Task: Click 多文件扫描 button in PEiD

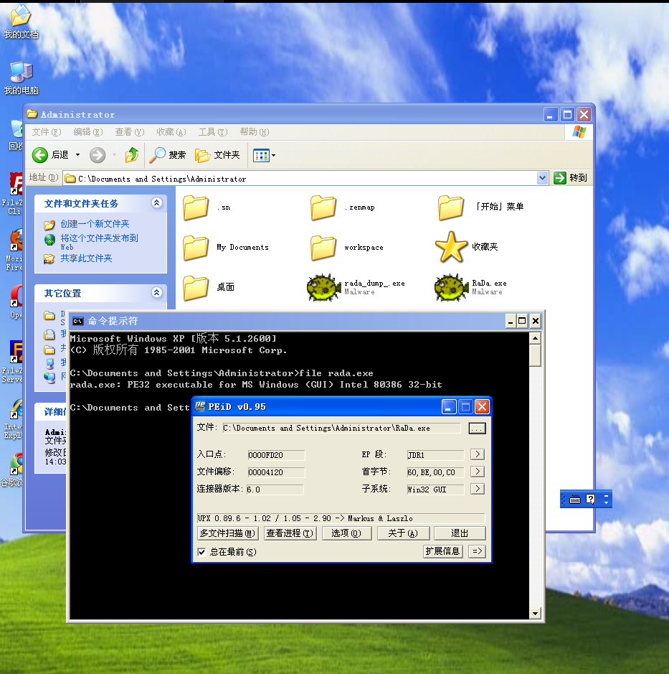Action: 227,533
